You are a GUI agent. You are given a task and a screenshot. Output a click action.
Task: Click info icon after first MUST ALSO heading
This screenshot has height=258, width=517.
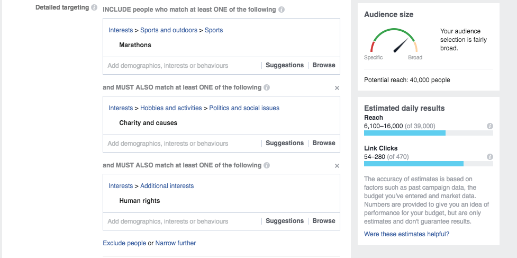[267, 87]
